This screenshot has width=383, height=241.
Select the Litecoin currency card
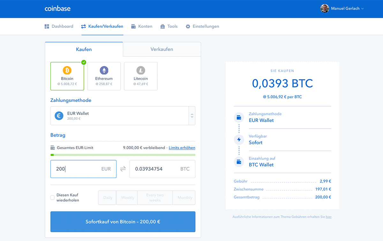(x=141, y=76)
